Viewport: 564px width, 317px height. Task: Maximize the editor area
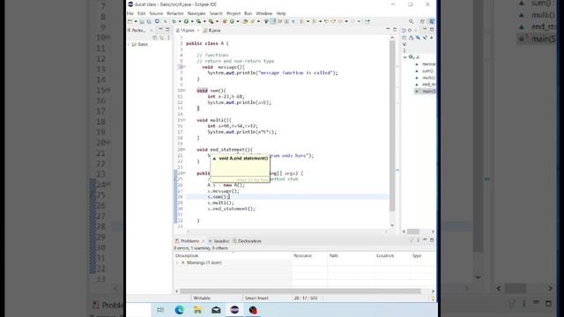395,29
